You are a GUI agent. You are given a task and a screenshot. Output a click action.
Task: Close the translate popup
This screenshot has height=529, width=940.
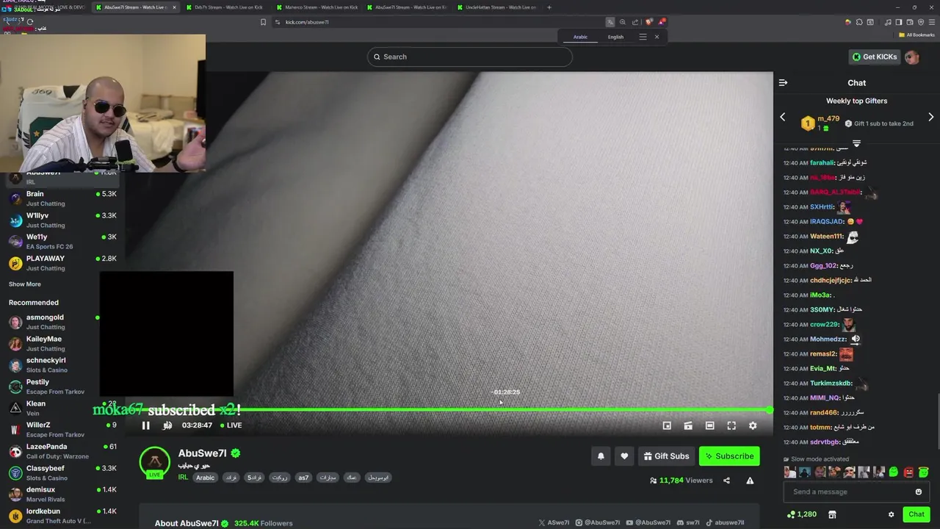[657, 37]
